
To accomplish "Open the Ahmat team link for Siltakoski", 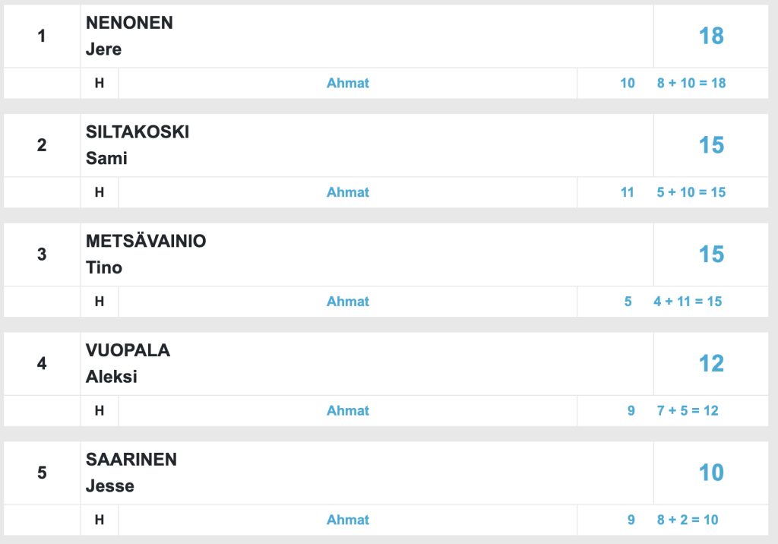I will click(x=347, y=192).
